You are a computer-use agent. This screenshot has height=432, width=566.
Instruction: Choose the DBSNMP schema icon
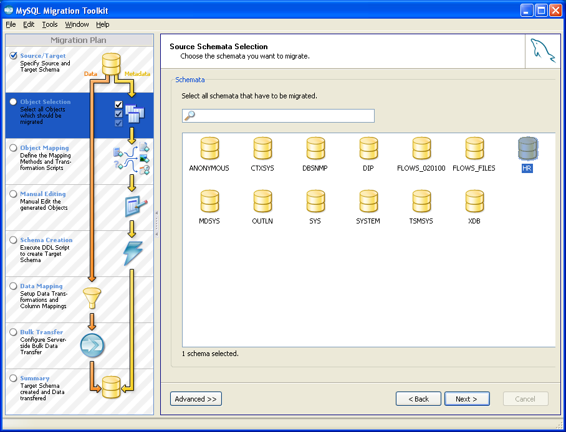[315, 148]
